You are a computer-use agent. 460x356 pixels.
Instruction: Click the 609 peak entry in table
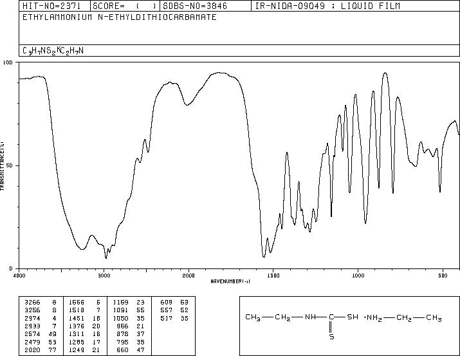[x=167, y=303]
